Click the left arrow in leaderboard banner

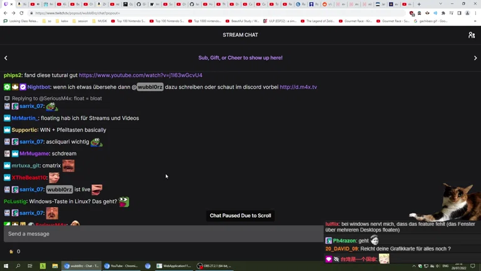pyautogui.click(x=6, y=58)
